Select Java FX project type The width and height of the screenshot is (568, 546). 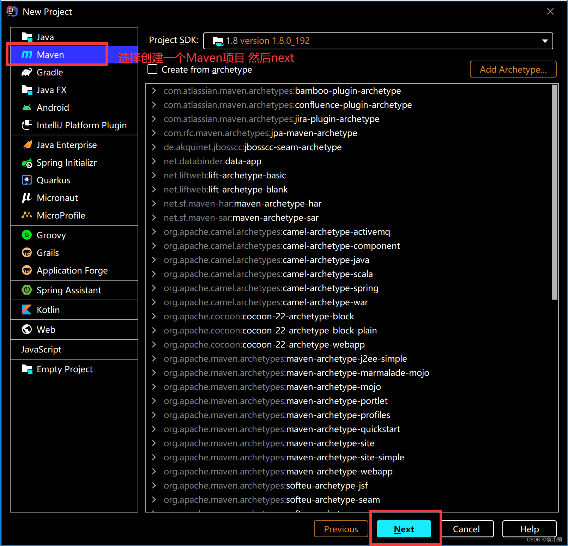pos(74,90)
